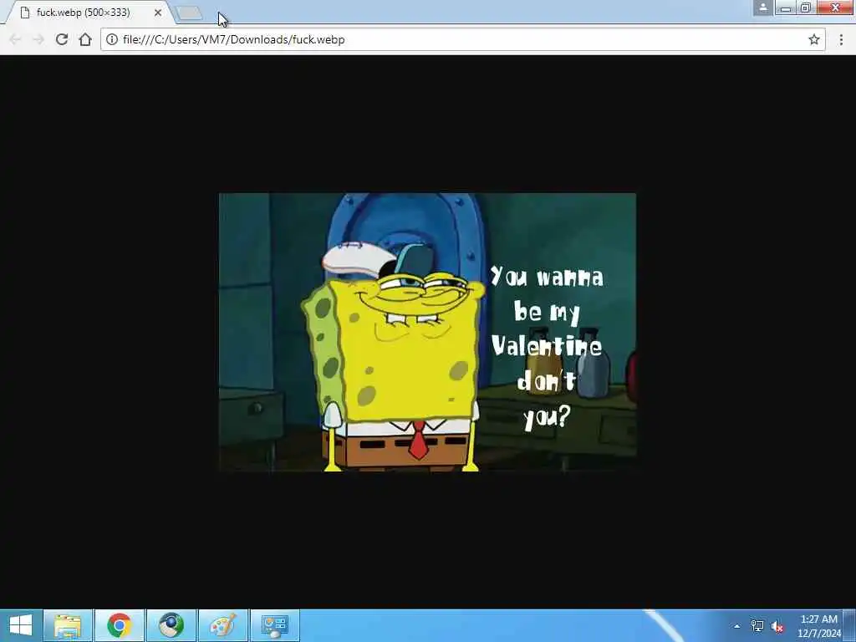856x642 pixels.
Task: Open a new tab
Action: coord(190,13)
